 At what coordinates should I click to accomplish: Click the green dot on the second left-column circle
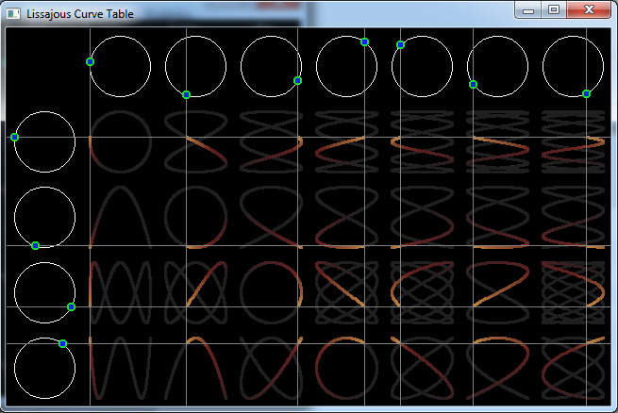coord(35,245)
